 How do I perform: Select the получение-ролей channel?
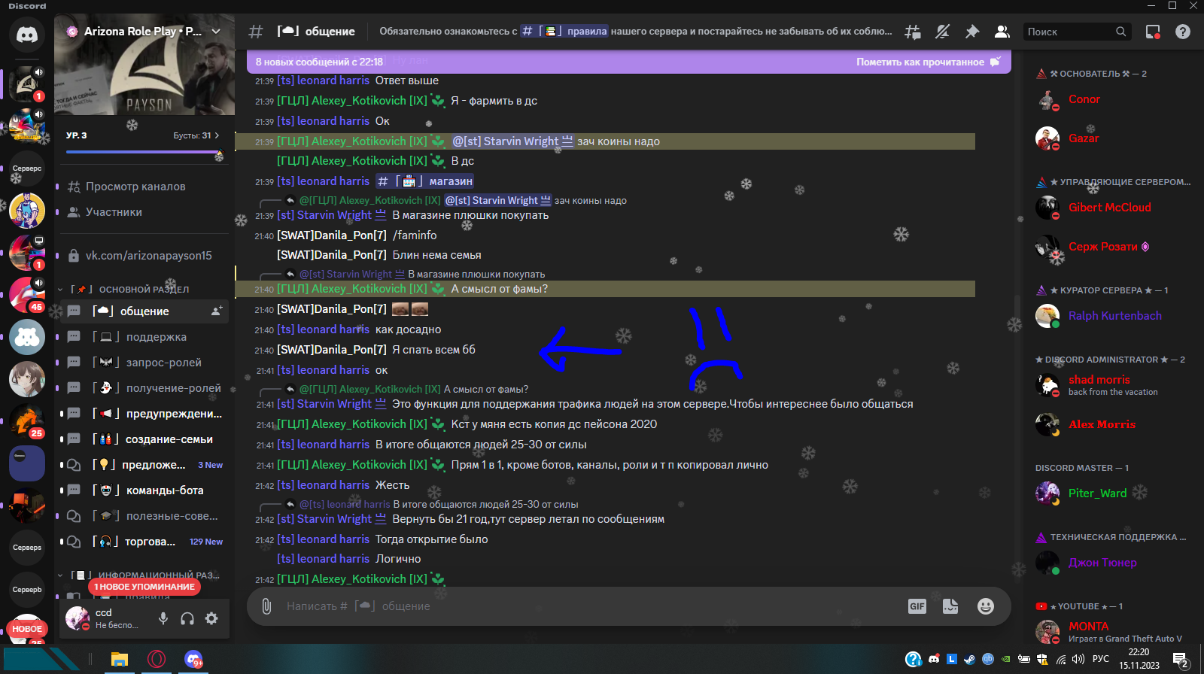[x=143, y=388]
